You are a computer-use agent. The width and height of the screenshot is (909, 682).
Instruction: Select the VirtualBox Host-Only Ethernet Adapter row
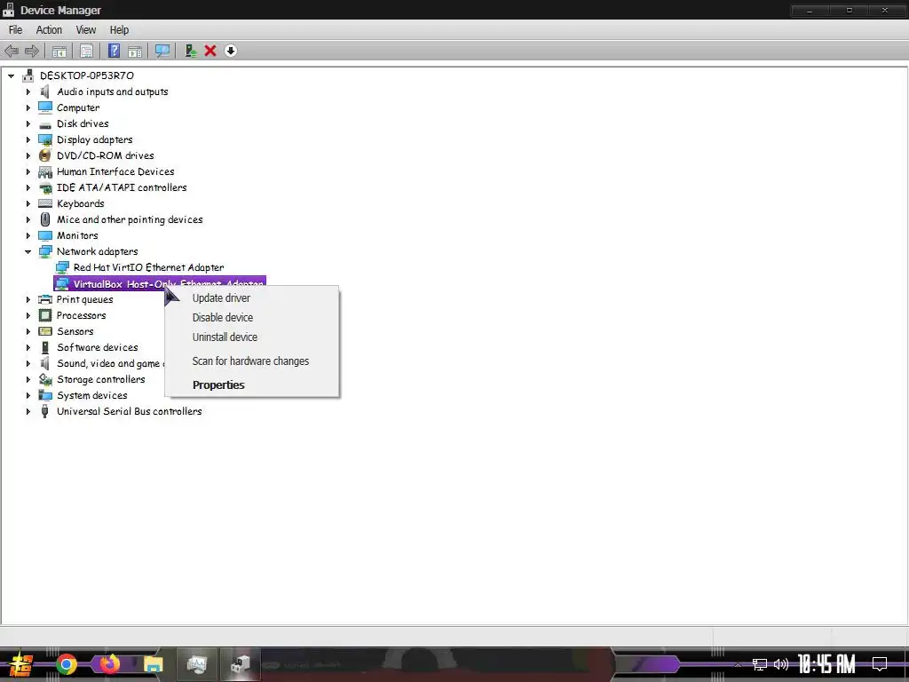pos(160,283)
